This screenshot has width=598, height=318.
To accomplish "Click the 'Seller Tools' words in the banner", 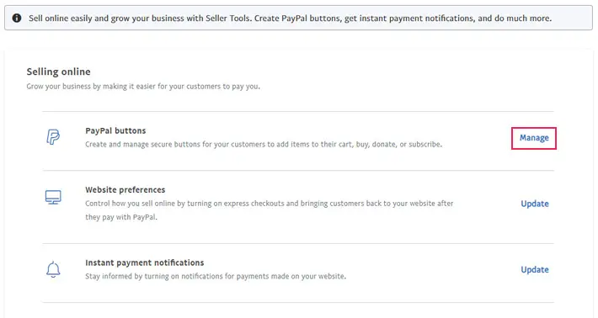I will [227, 19].
